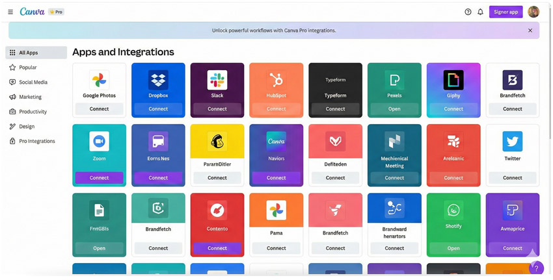Dismiss the Canva Pro integrations banner
This screenshot has width=553, height=280.
[530, 31]
